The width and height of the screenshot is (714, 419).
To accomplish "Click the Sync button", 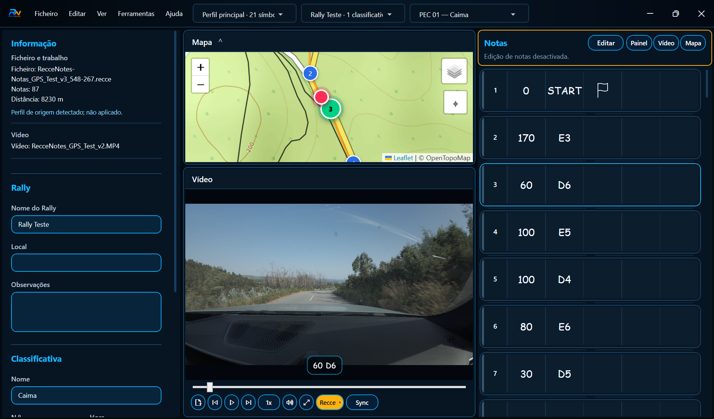I will 362,402.
